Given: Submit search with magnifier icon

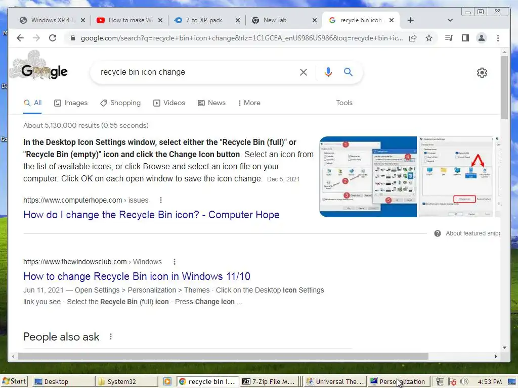Looking at the screenshot, I should click(348, 72).
